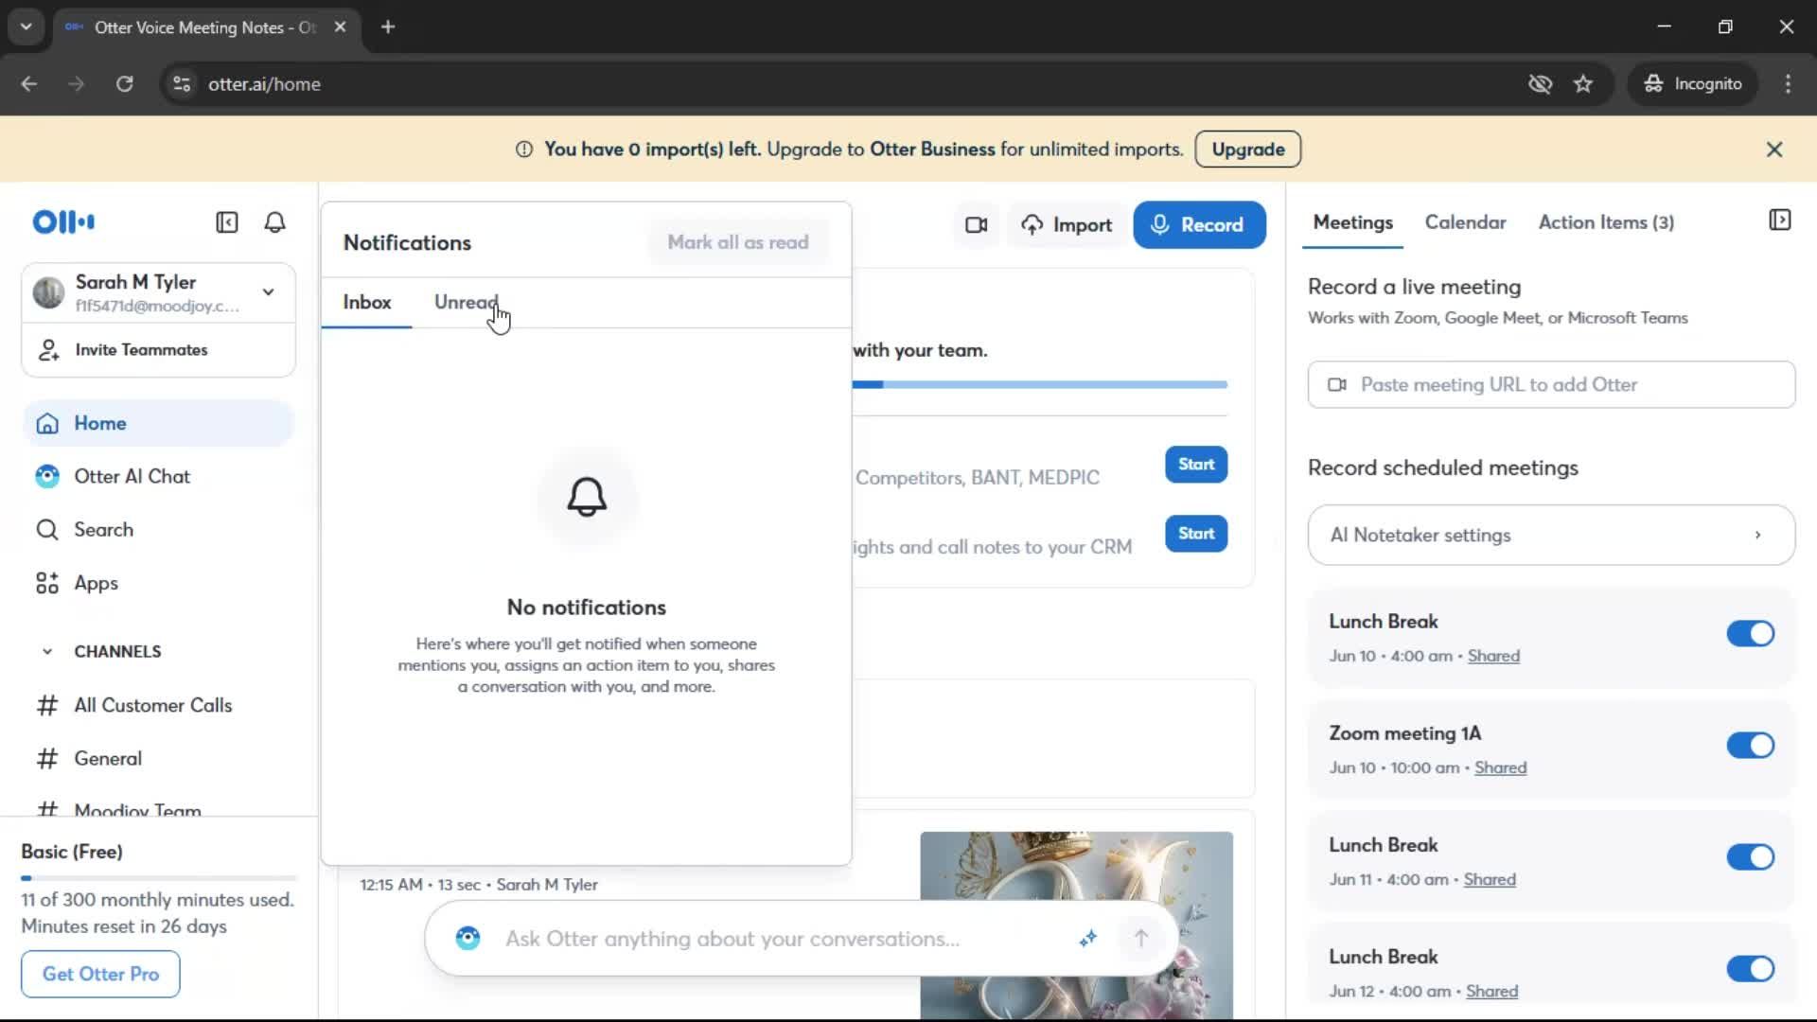Click the send arrow in chat box
Image resolution: width=1817 pixels, height=1022 pixels.
click(1141, 938)
